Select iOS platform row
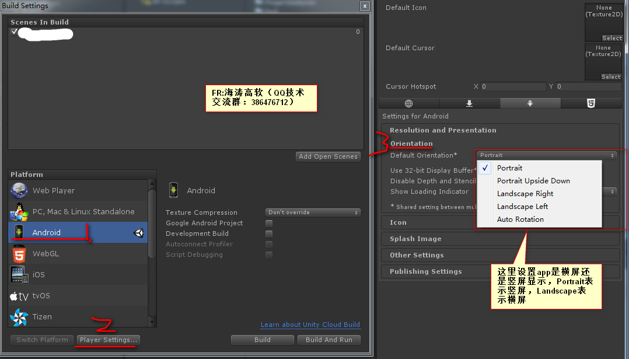The image size is (629, 359). (78, 274)
